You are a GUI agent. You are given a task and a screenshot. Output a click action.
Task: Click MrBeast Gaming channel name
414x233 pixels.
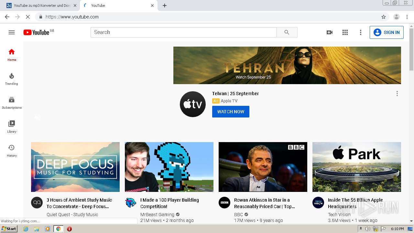(157, 215)
